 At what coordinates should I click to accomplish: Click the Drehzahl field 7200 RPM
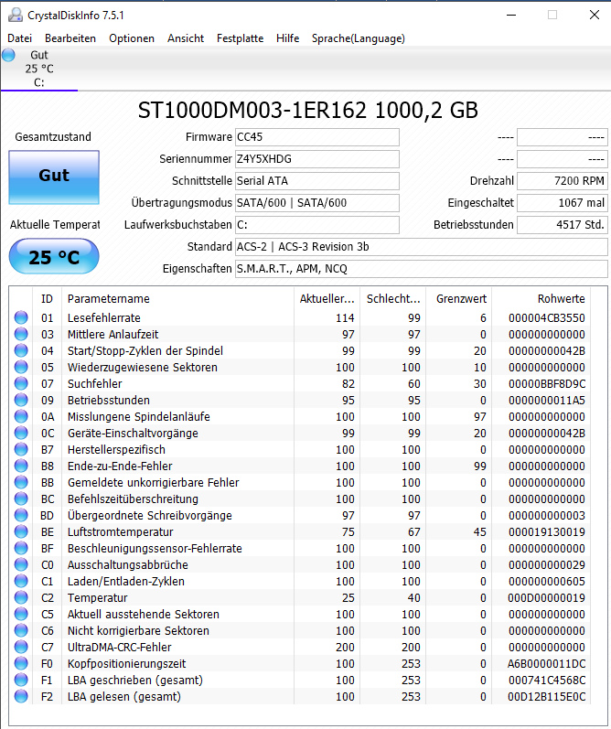(x=563, y=181)
